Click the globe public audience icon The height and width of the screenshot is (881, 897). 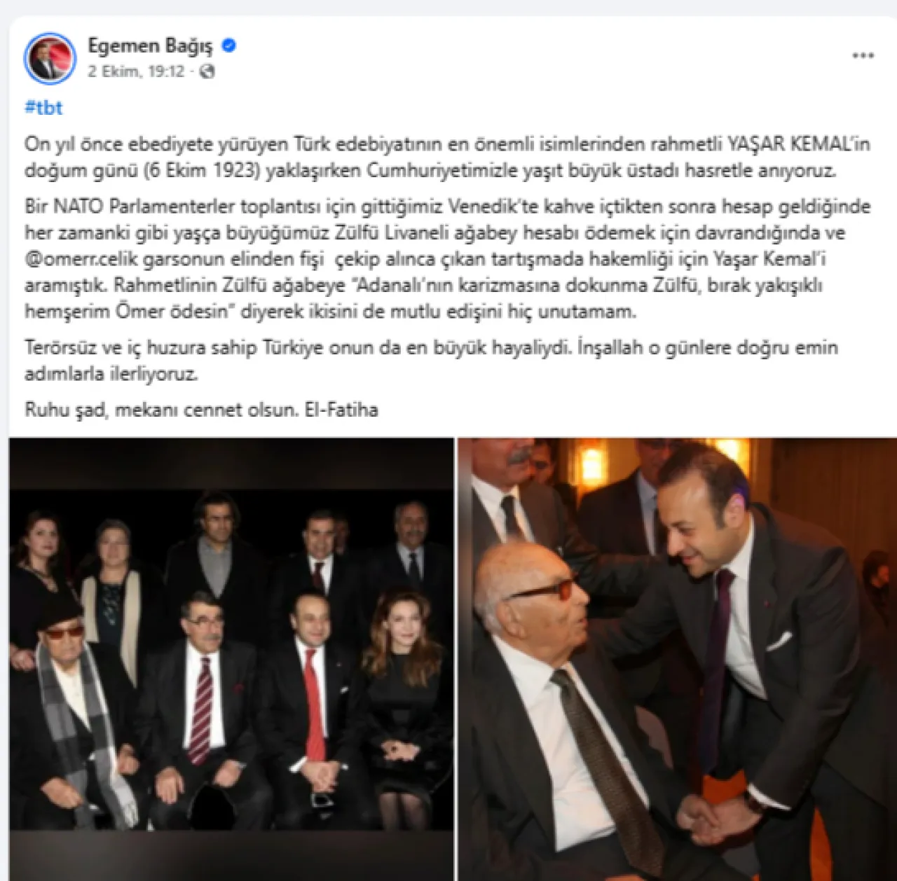tap(207, 71)
